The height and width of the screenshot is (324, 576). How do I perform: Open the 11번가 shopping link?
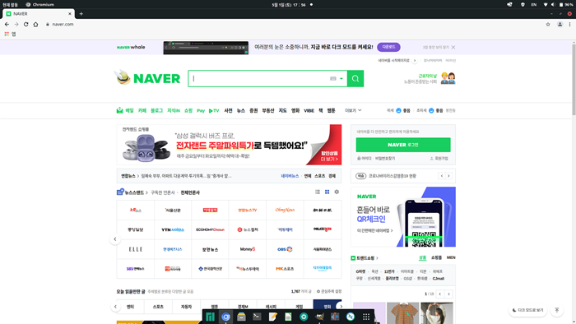point(389,271)
